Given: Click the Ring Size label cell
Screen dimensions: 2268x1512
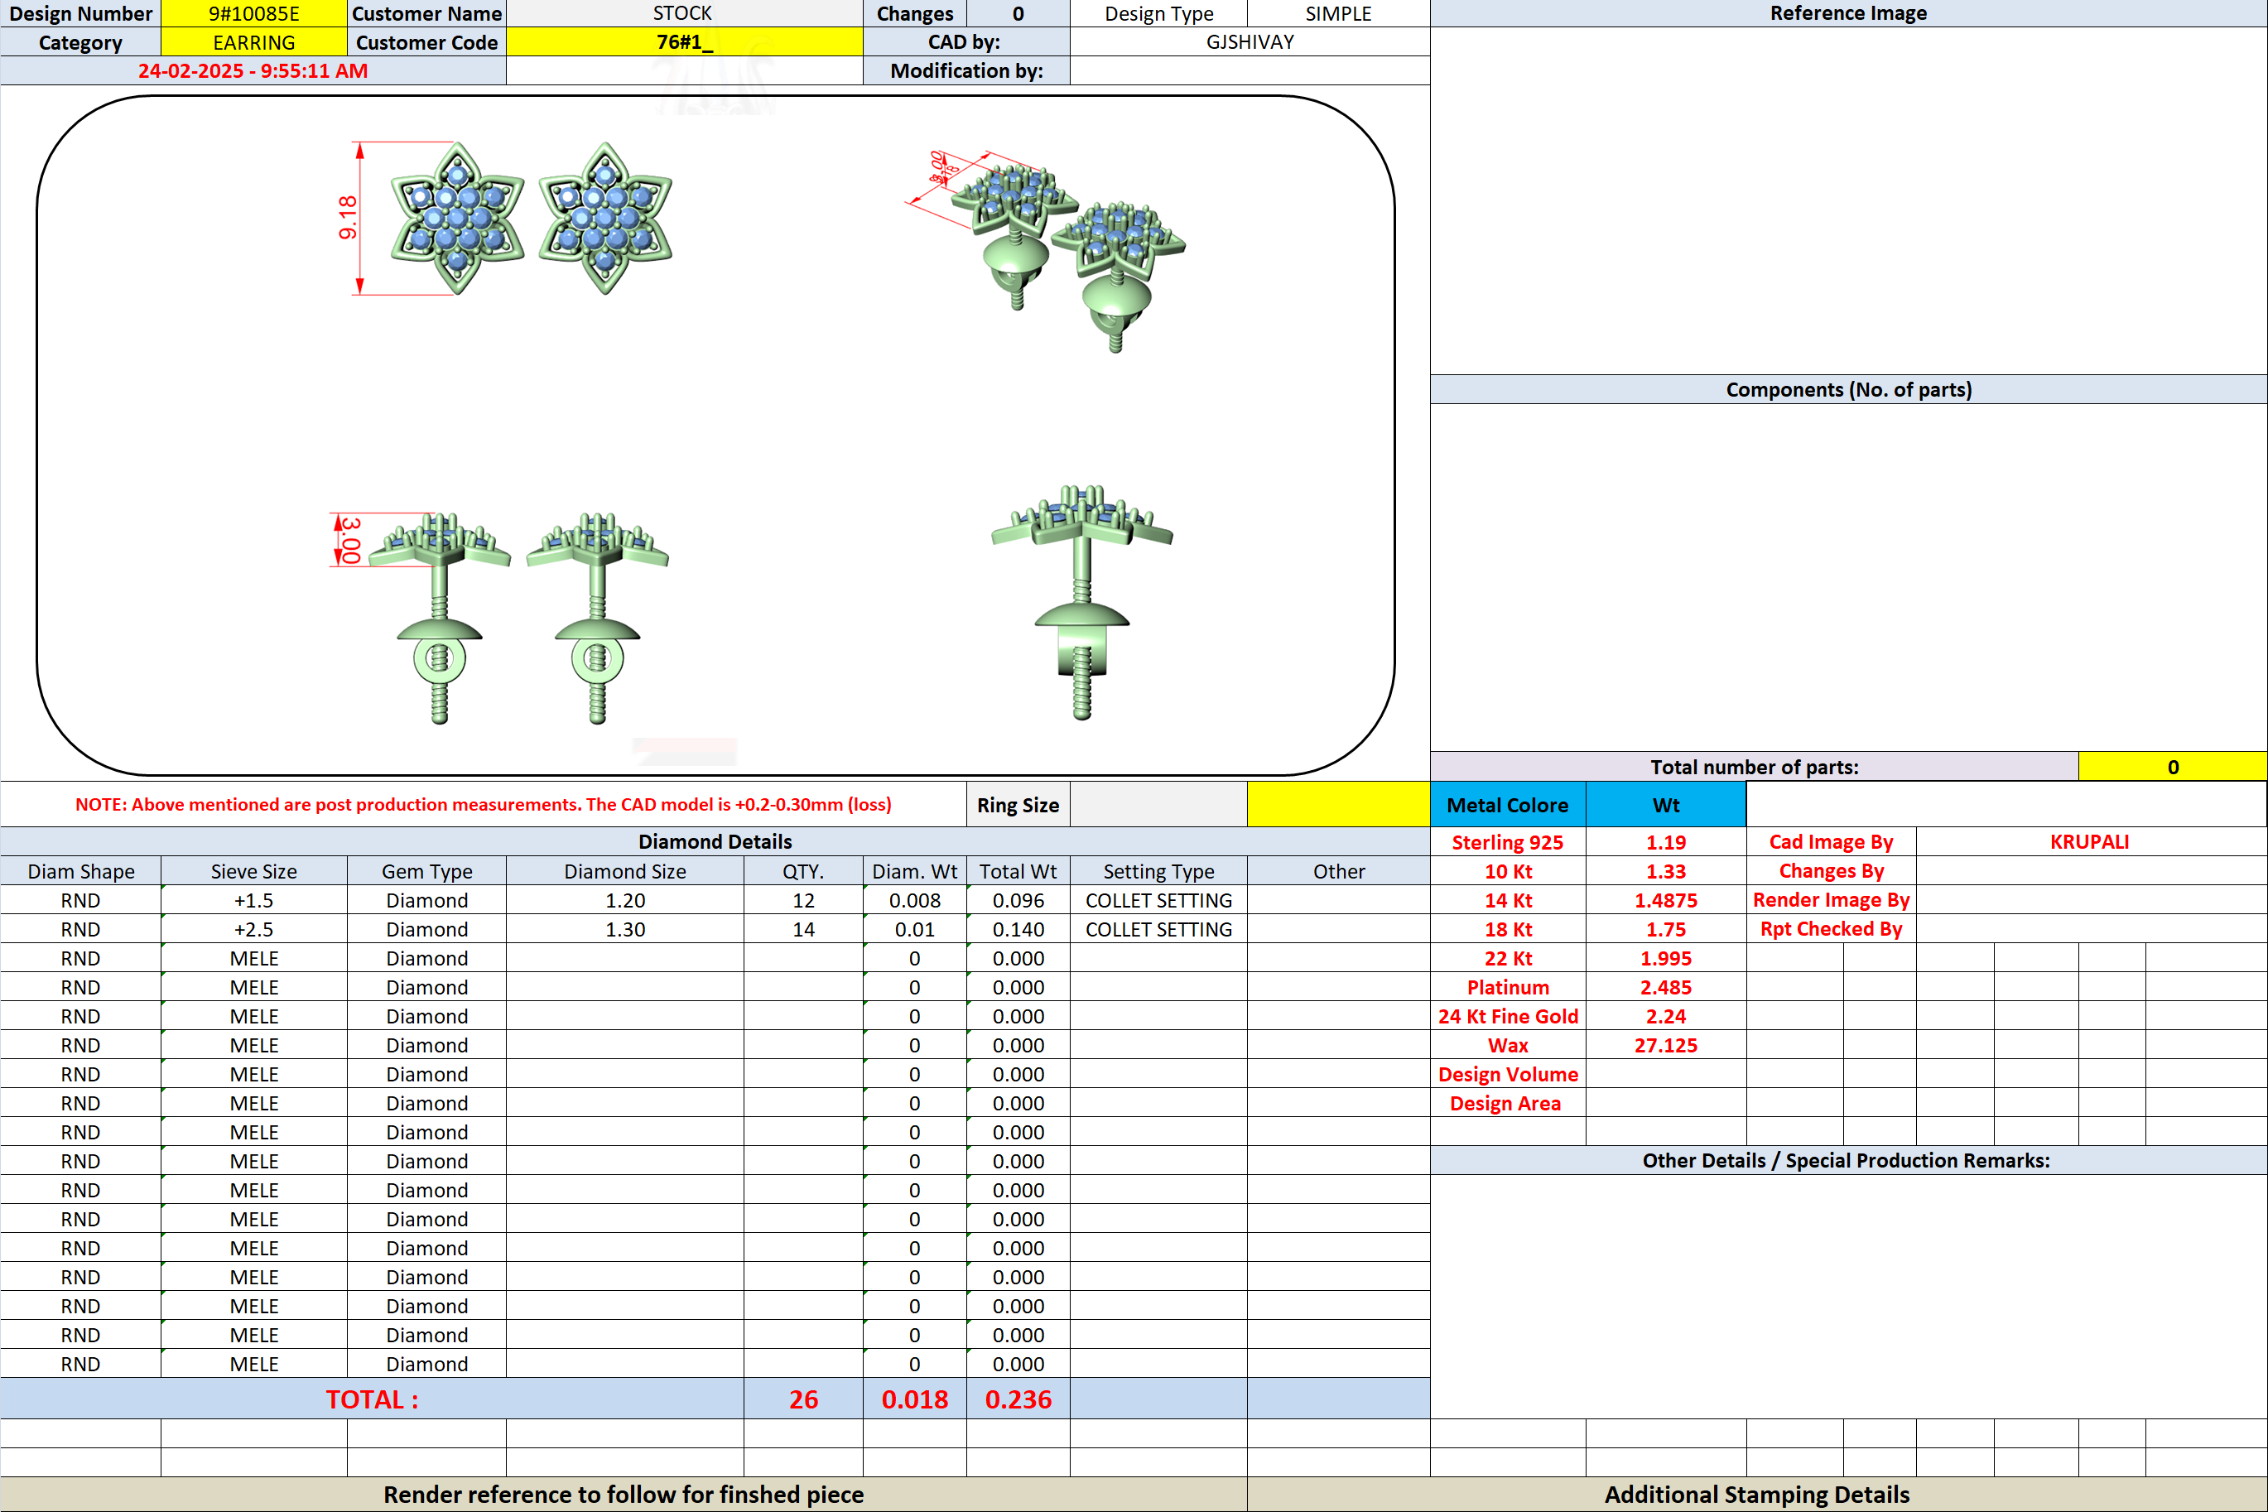Looking at the screenshot, I should pos(1018,804).
